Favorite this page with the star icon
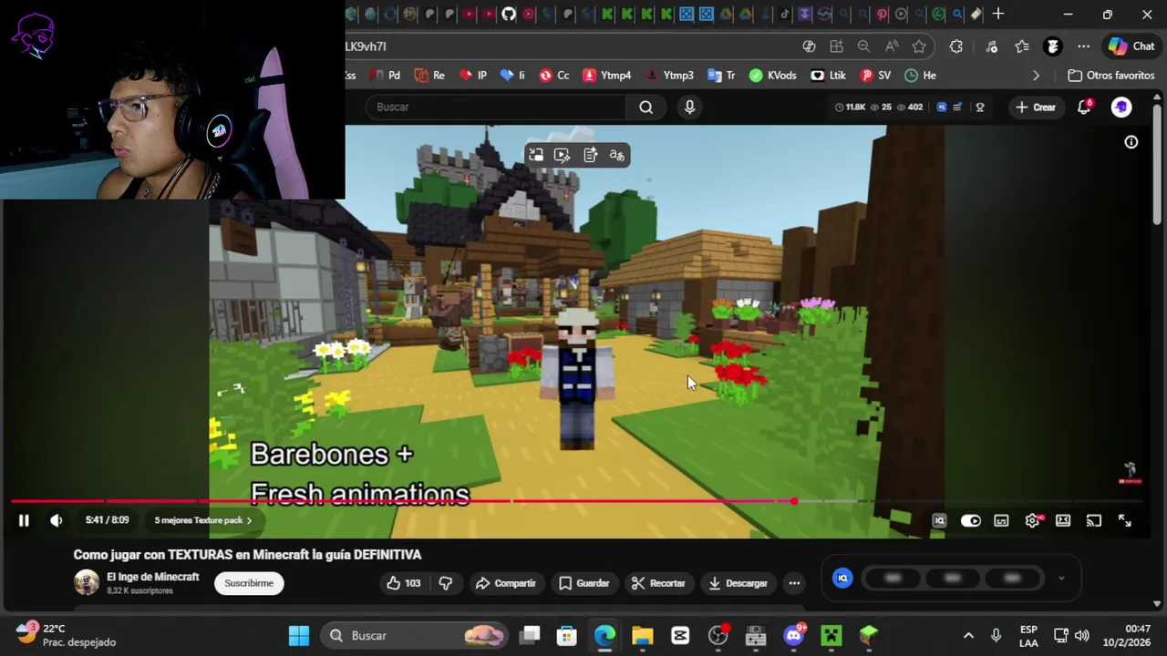Screen dimensions: 1167x656 tap(919, 46)
